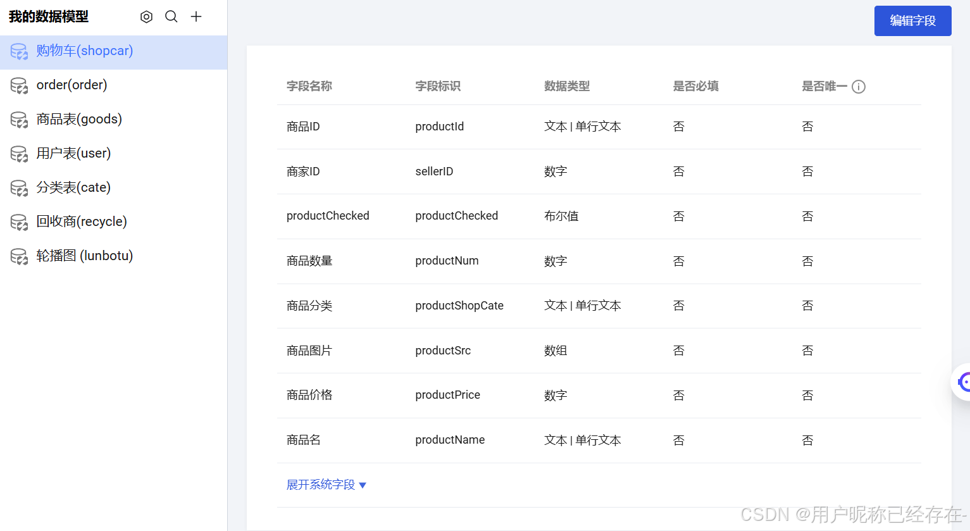This screenshot has height=531, width=970.
Task: Click the 商品ID field name cell
Action: [303, 127]
